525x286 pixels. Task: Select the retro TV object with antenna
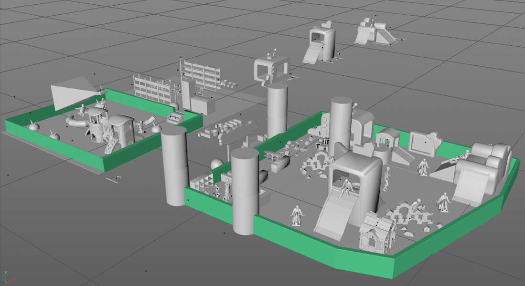coord(271,68)
